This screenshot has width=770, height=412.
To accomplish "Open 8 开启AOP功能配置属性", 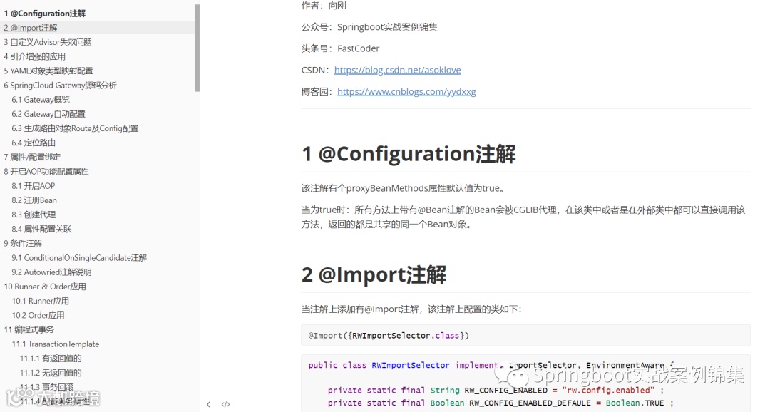I will 46,171.
